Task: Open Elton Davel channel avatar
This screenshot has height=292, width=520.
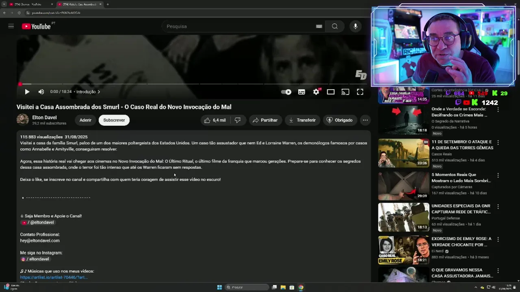Action: pos(22,120)
